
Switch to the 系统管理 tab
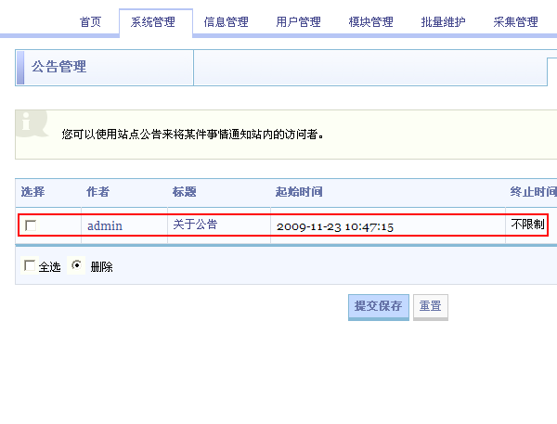(x=154, y=22)
